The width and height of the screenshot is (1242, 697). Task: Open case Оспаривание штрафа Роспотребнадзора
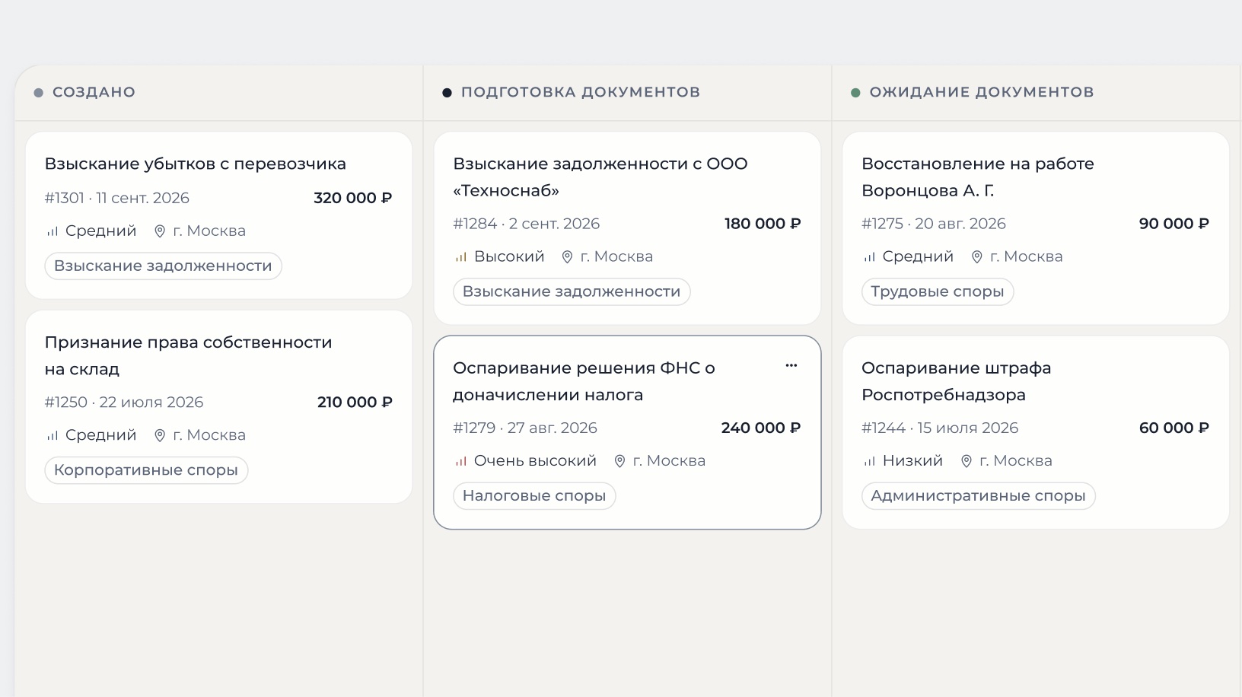pos(957,381)
